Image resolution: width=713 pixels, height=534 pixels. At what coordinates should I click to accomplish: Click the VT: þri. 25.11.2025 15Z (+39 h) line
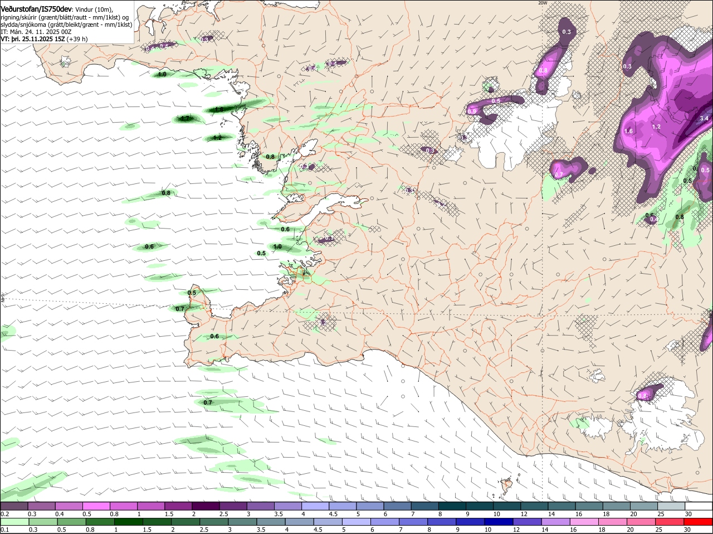pyautogui.click(x=44, y=39)
